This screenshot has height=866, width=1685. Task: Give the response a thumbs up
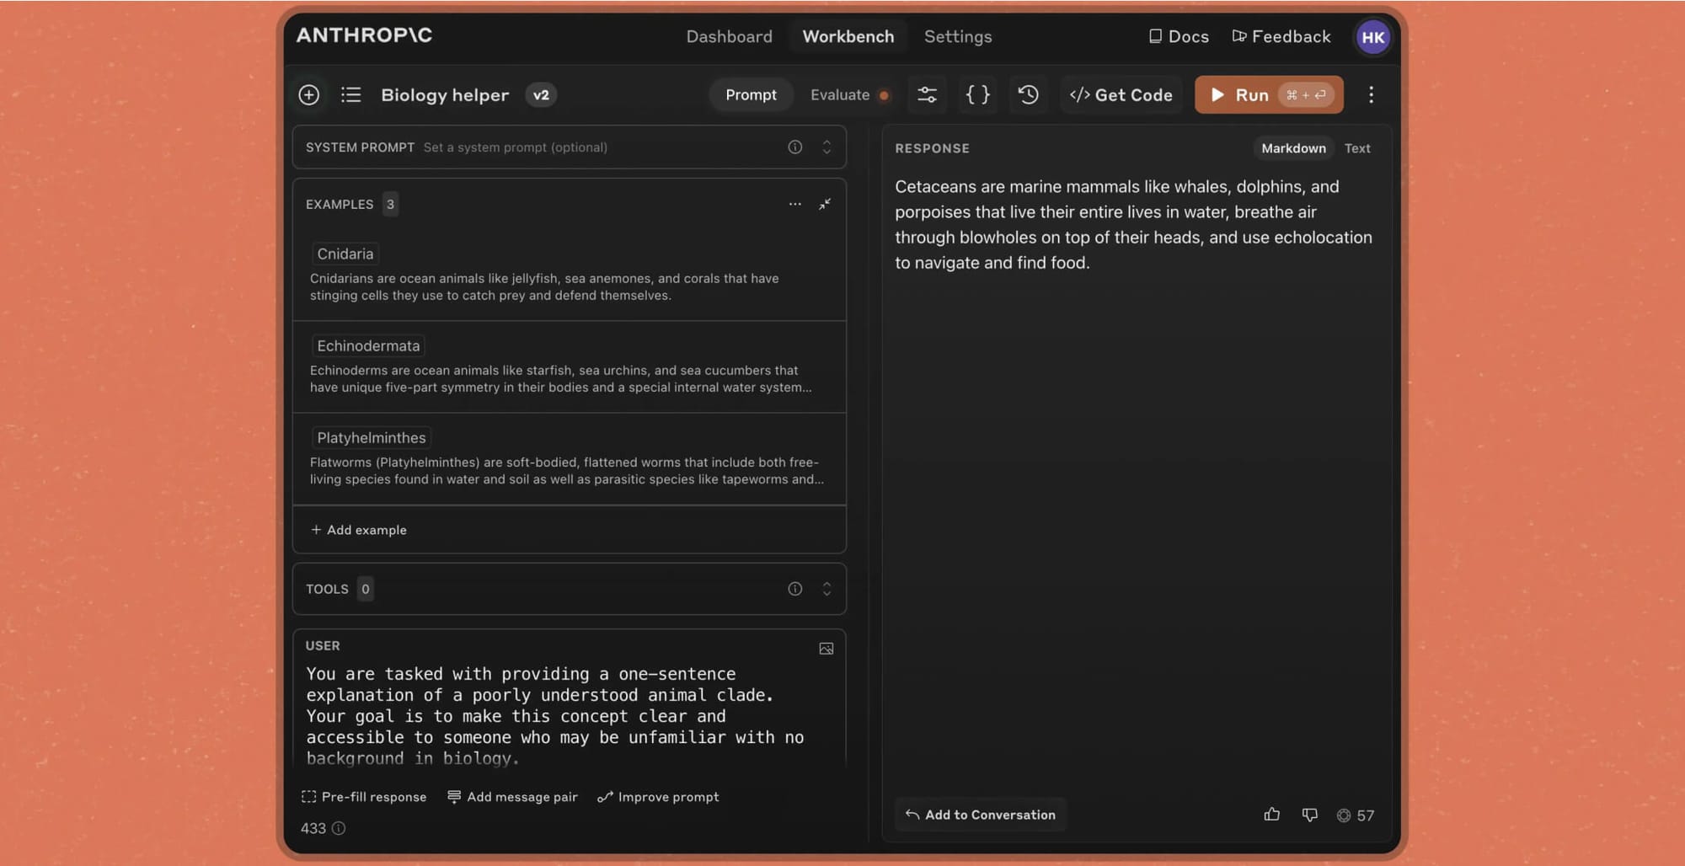[x=1271, y=815]
